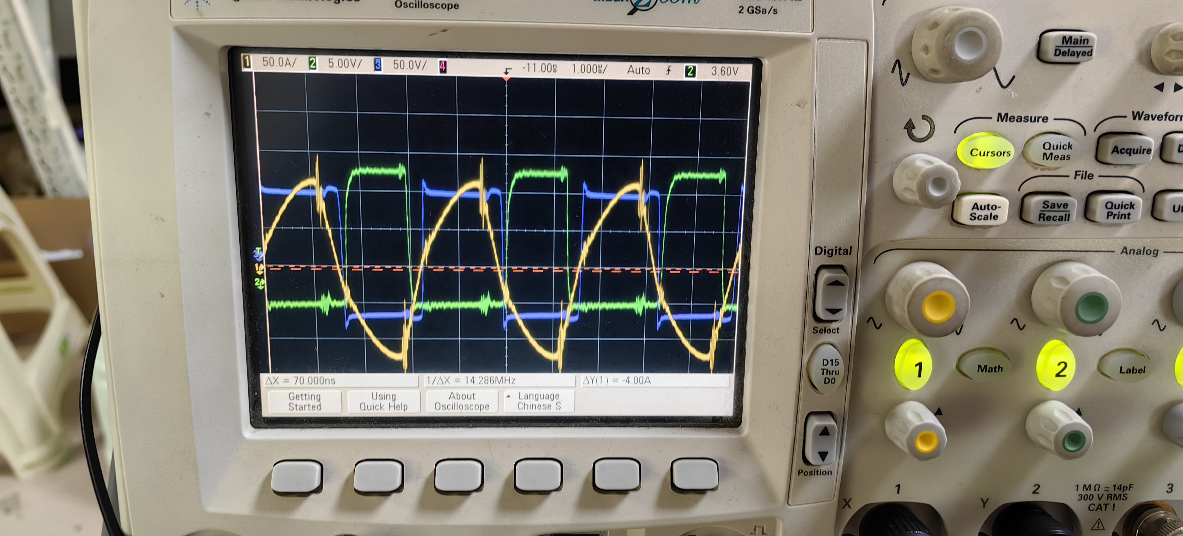The image size is (1183, 536).
Task: Click the channel 4 pink indicator in status bar
Action: tap(443, 66)
